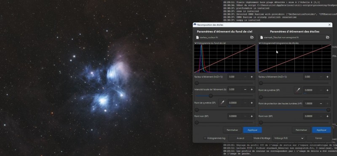Screen dimensions: 337x156
Task: Open the starmask_Résultat non enregistré.fit file chooser
Action: 294,37
